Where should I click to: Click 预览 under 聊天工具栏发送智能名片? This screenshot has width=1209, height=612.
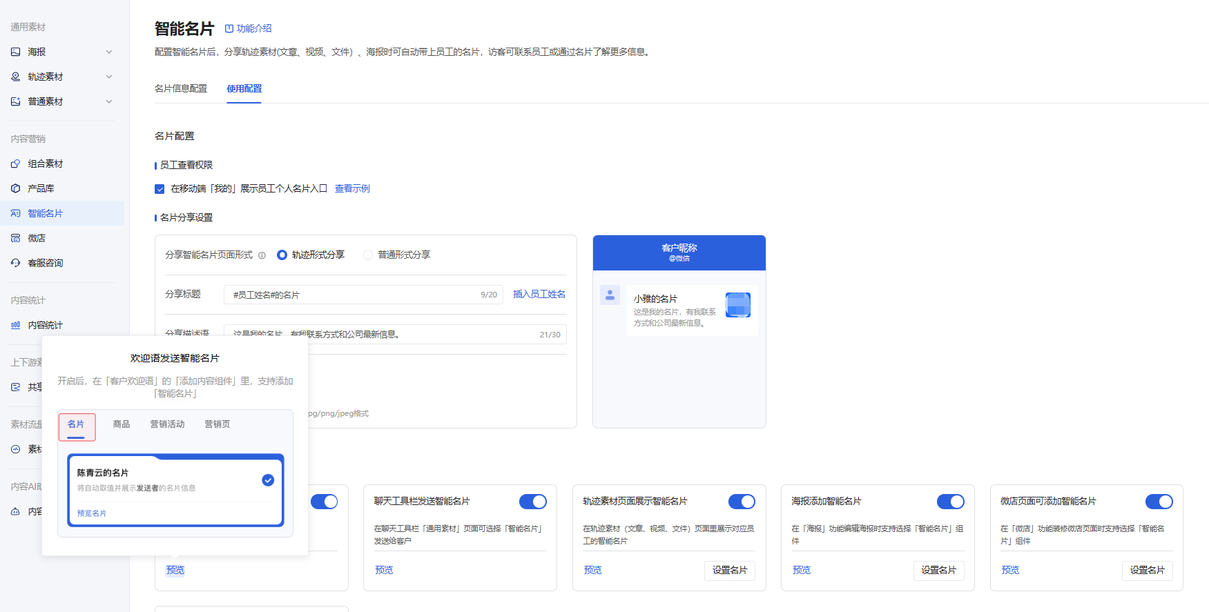[384, 570]
